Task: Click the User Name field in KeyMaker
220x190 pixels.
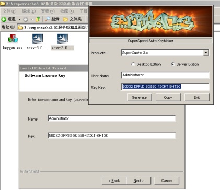Action: [x=165, y=75]
